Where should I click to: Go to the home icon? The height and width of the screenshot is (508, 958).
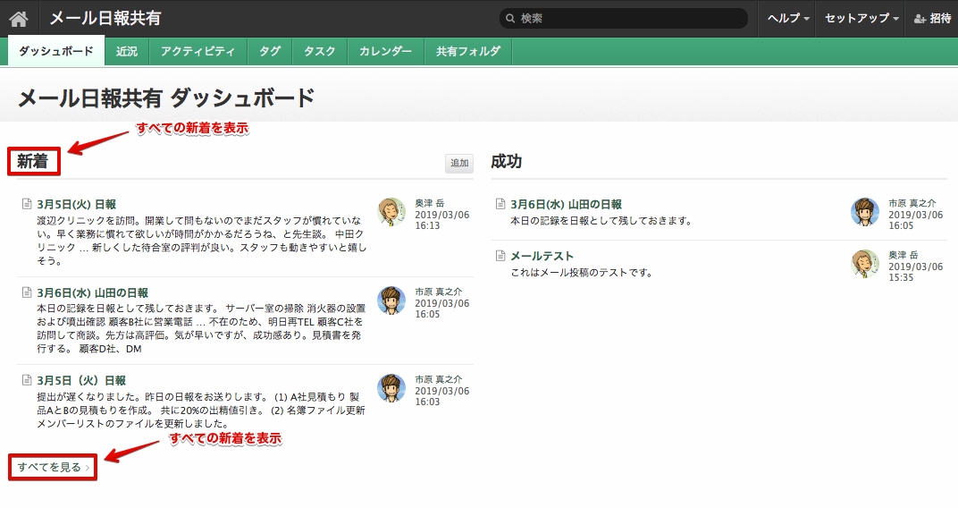point(19,19)
